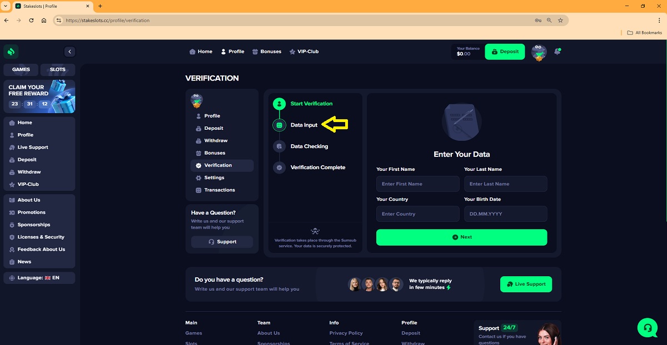Open the Live Support button
Image resolution: width=667 pixels, height=345 pixels.
click(526, 284)
